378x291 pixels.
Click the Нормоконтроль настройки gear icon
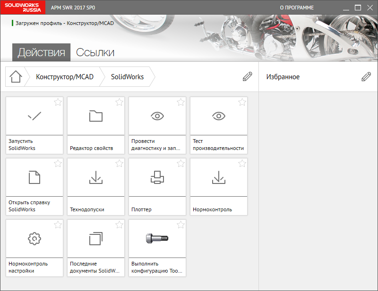click(34, 239)
